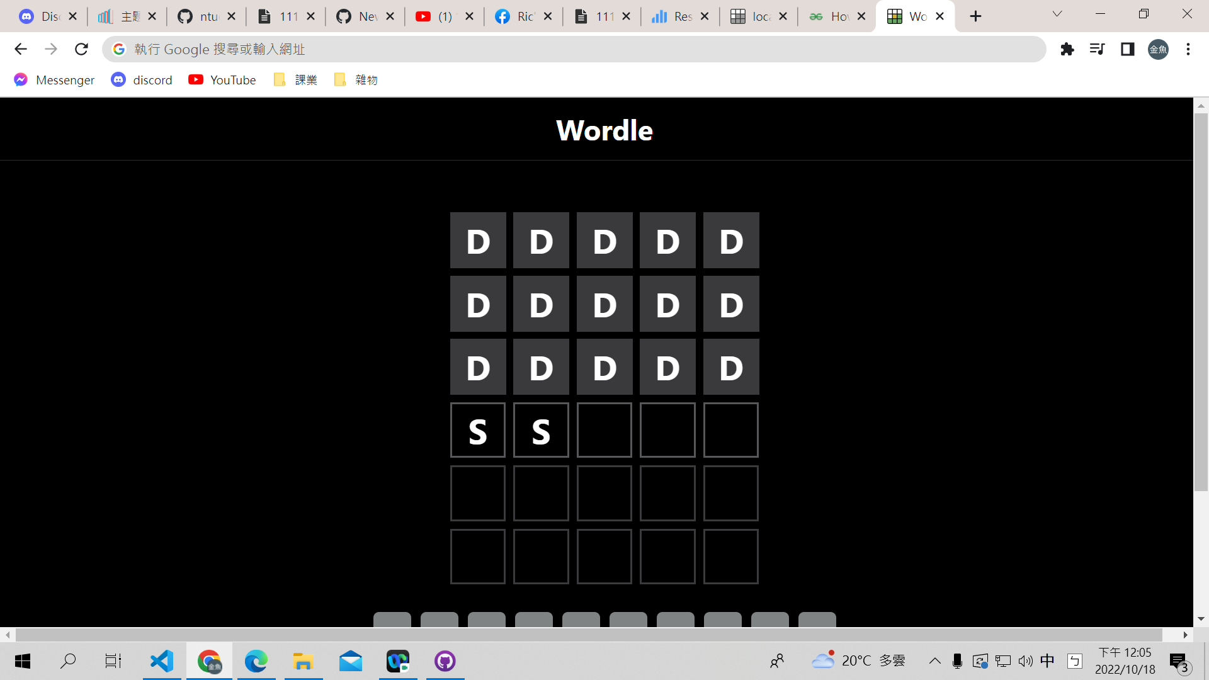Image resolution: width=1209 pixels, height=680 pixels.
Task: Click the scroll right arrow on the horizontal scrollbar
Action: 1186,635
